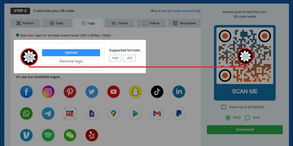Image resolution: width=293 pixels, height=146 pixels.
Task: Open the Frame tab
Action: tap(151, 23)
